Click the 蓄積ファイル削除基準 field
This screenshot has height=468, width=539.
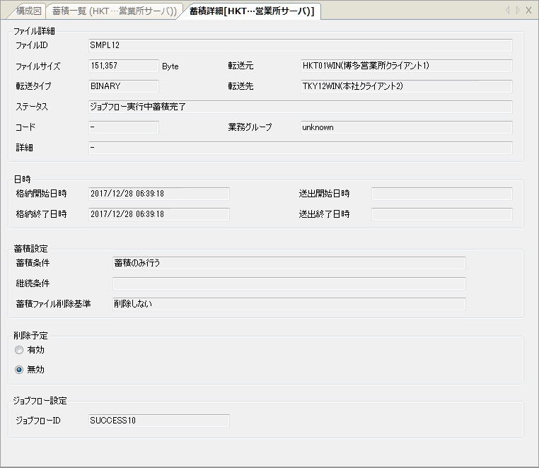coord(289,304)
